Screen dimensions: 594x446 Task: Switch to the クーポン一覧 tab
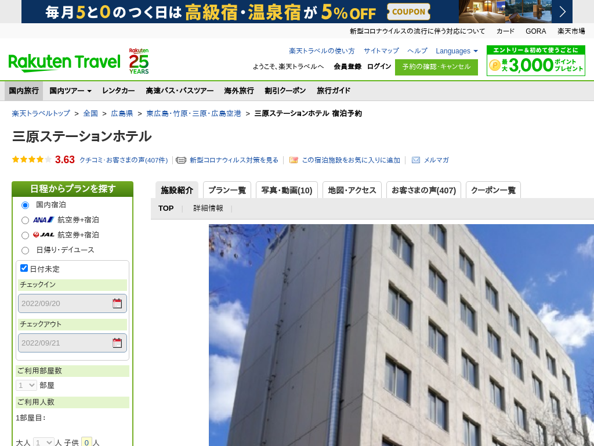[493, 190]
